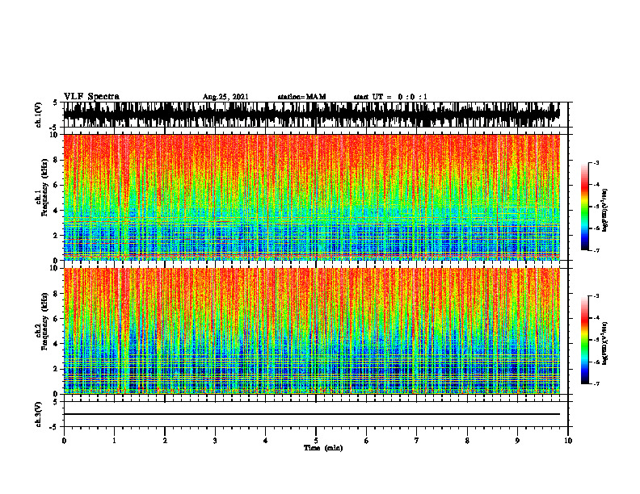The height and width of the screenshot is (494, 640).
Task: Click inside the ch.2 spectrogram plot
Action: pos(312,331)
